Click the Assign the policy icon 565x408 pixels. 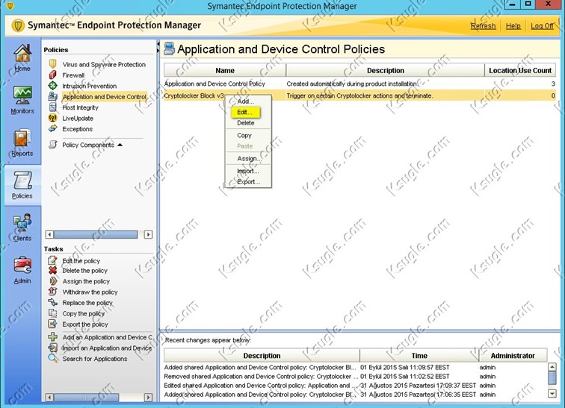(52, 281)
